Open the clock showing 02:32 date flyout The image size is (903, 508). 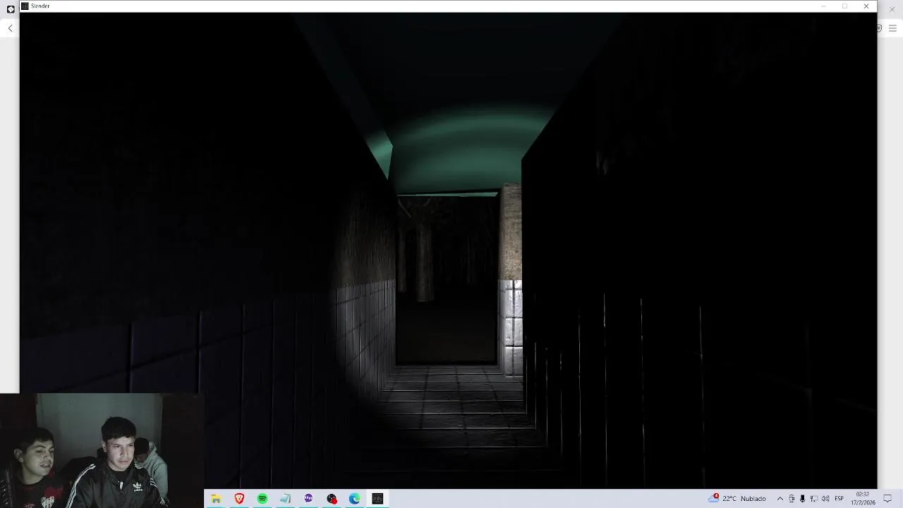tap(863, 498)
